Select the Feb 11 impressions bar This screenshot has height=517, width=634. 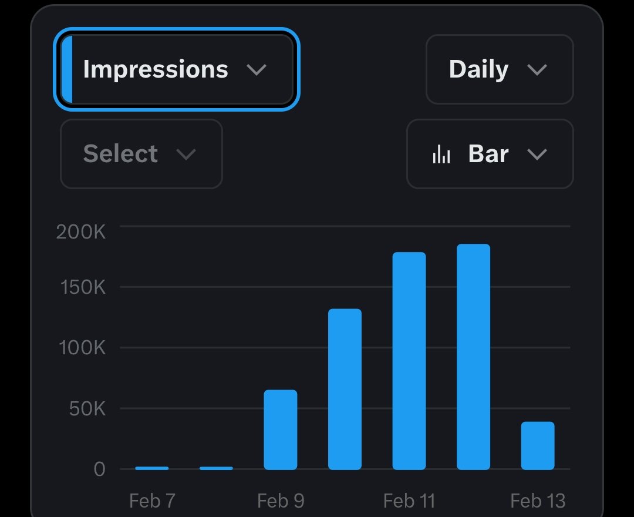(409, 361)
